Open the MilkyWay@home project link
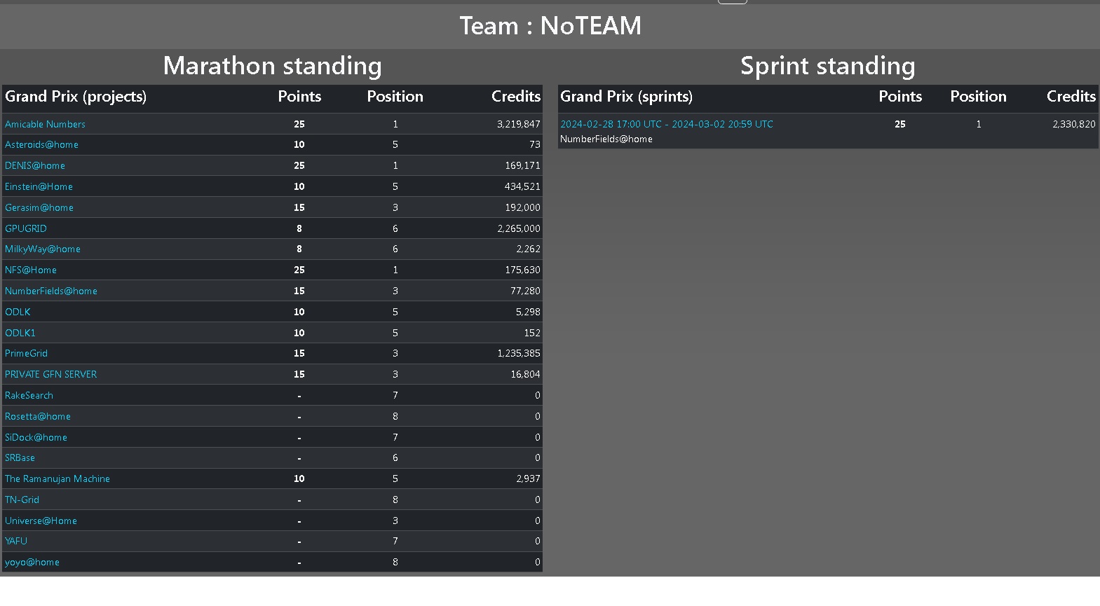1100x606 pixels. (42, 249)
